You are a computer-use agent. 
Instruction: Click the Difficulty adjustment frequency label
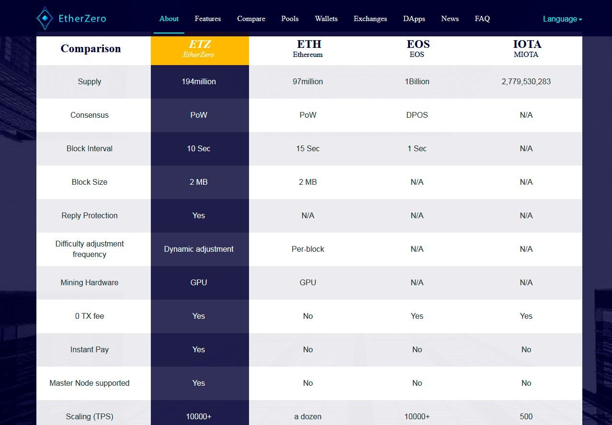90,249
